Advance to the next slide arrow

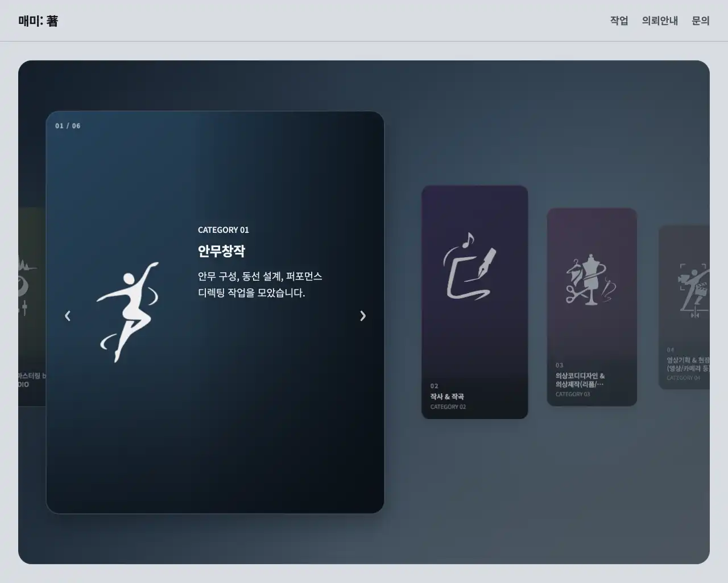363,315
